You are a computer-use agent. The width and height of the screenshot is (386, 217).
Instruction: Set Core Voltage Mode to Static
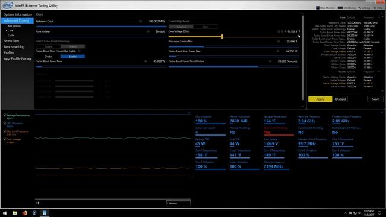pyautogui.click(x=205, y=27)
